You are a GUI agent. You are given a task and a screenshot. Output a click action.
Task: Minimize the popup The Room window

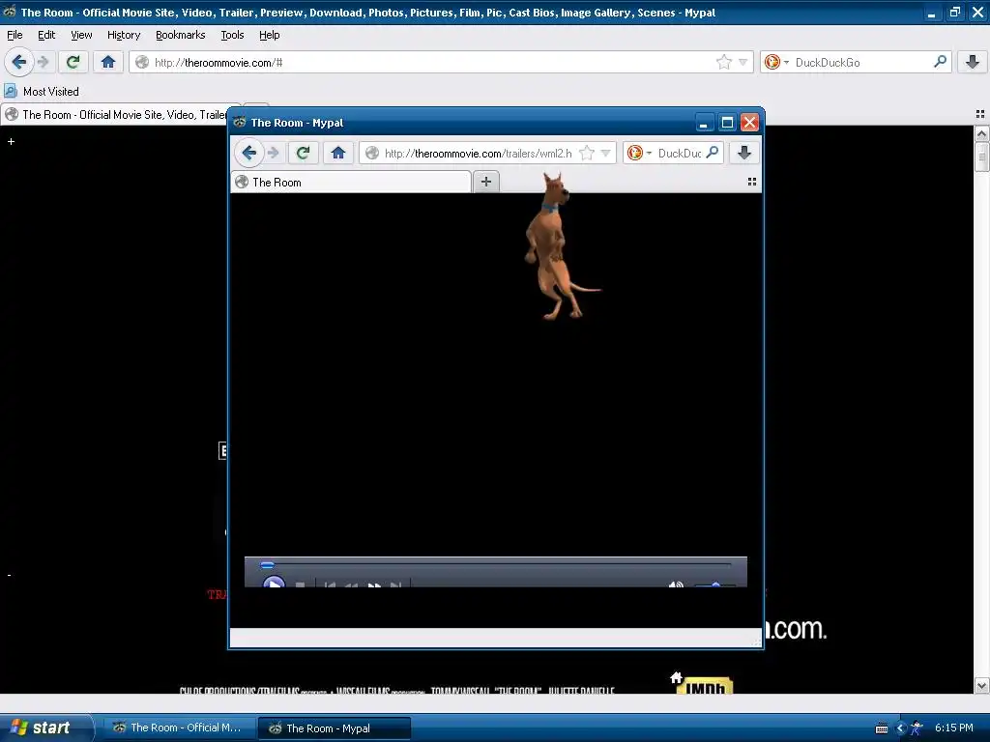pos(704,123)
